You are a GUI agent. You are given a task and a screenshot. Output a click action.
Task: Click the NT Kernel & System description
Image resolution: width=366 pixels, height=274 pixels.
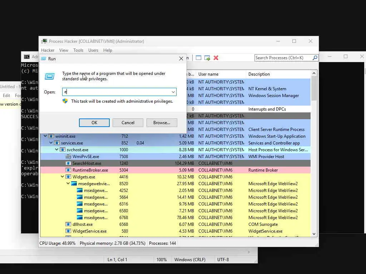coord(267,89)
